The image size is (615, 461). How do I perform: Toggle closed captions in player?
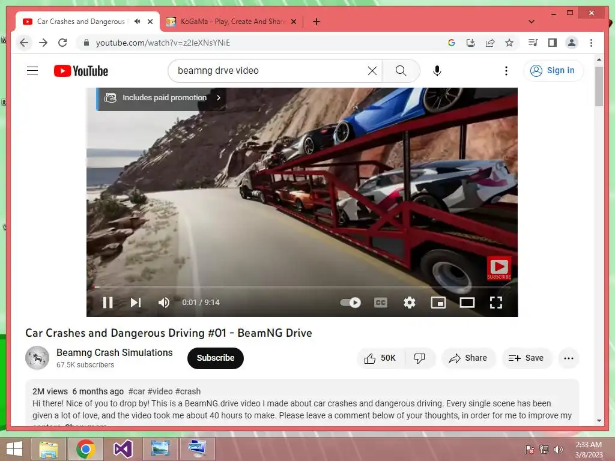[380, 303]
